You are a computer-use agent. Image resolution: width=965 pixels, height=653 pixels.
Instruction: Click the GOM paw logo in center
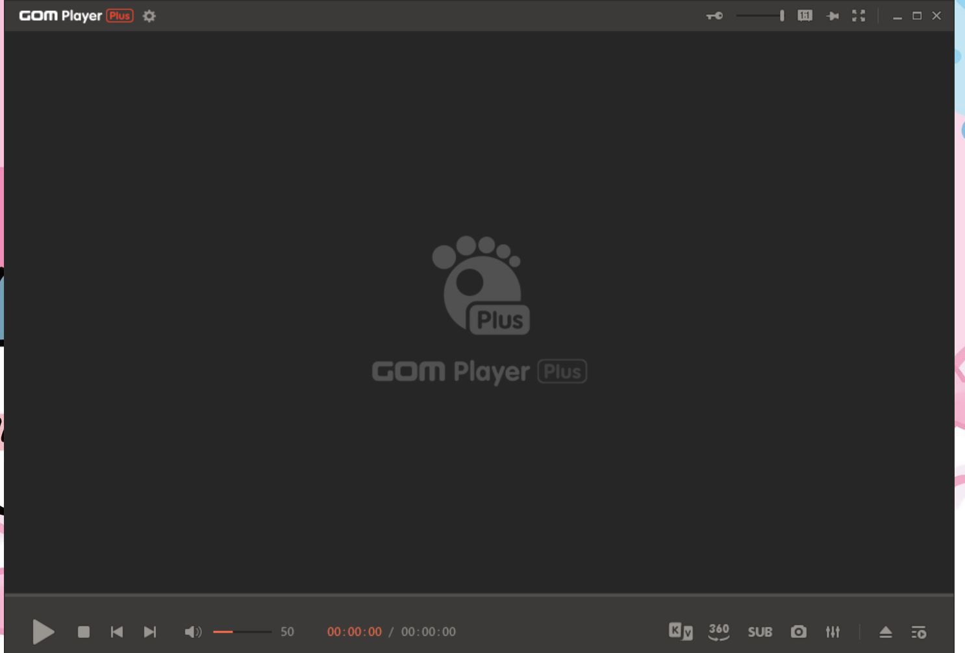coord(481,286)
